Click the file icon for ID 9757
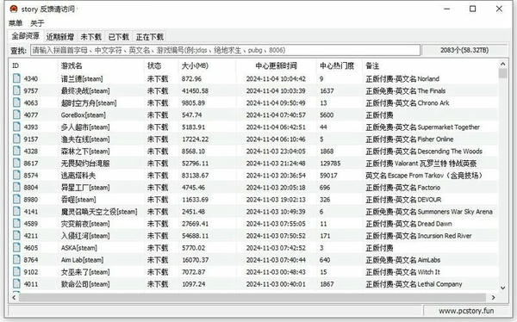Image resolution: width=517 pixels, height=322 pixels. pos(16,90)
